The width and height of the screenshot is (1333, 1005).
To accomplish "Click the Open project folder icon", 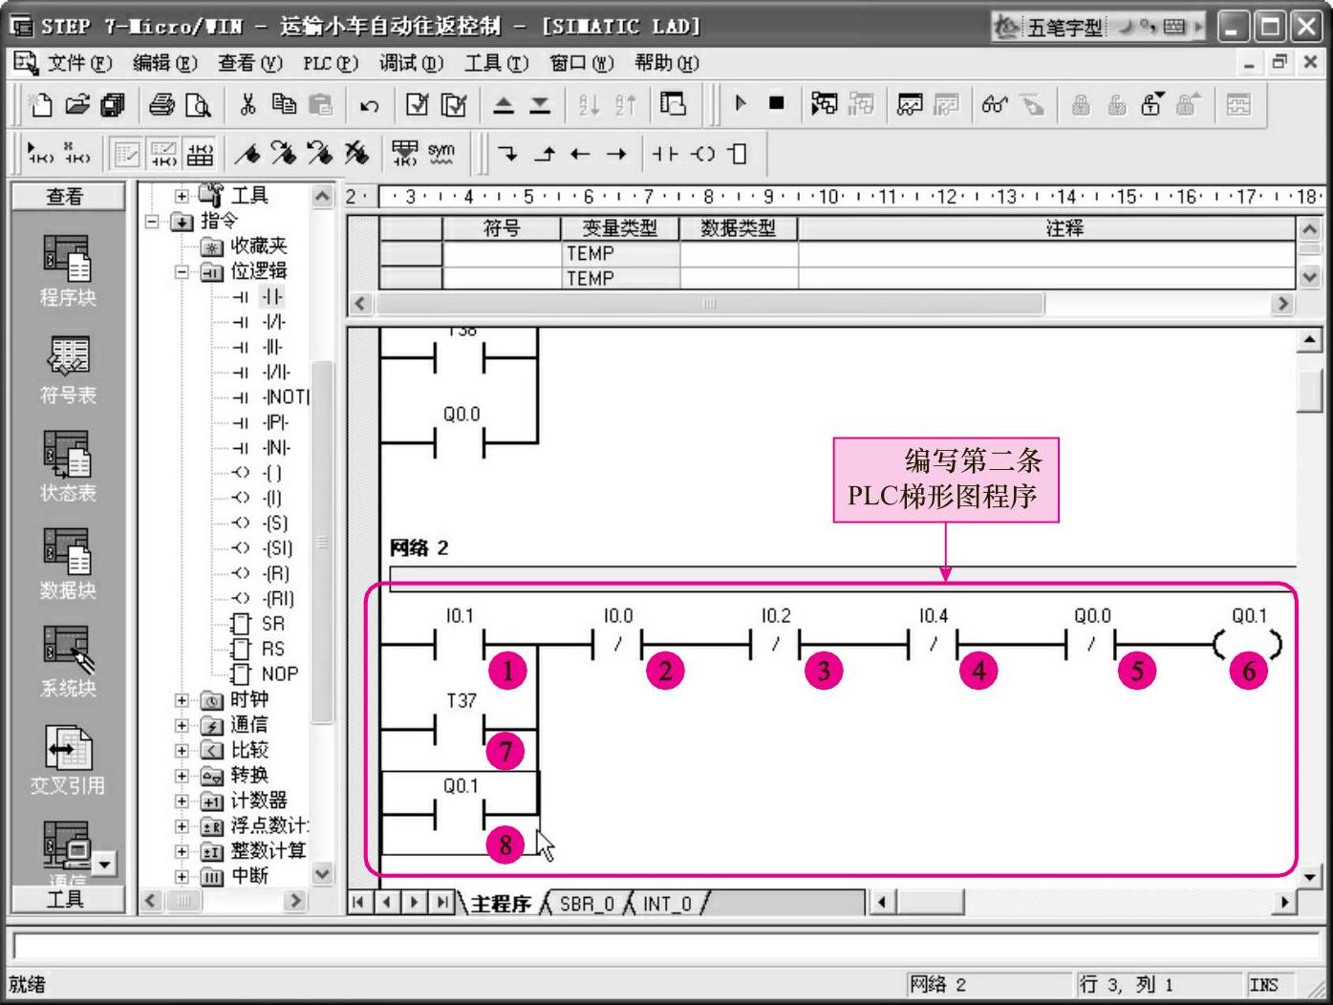I will 77,104.
